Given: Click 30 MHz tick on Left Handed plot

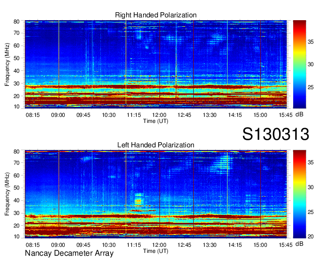Looking at the screenshot, I should (16, 213).
